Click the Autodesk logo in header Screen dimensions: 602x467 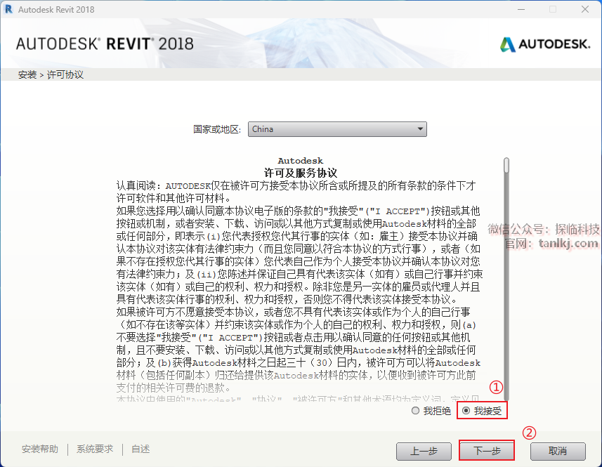(x=545, y=44)
